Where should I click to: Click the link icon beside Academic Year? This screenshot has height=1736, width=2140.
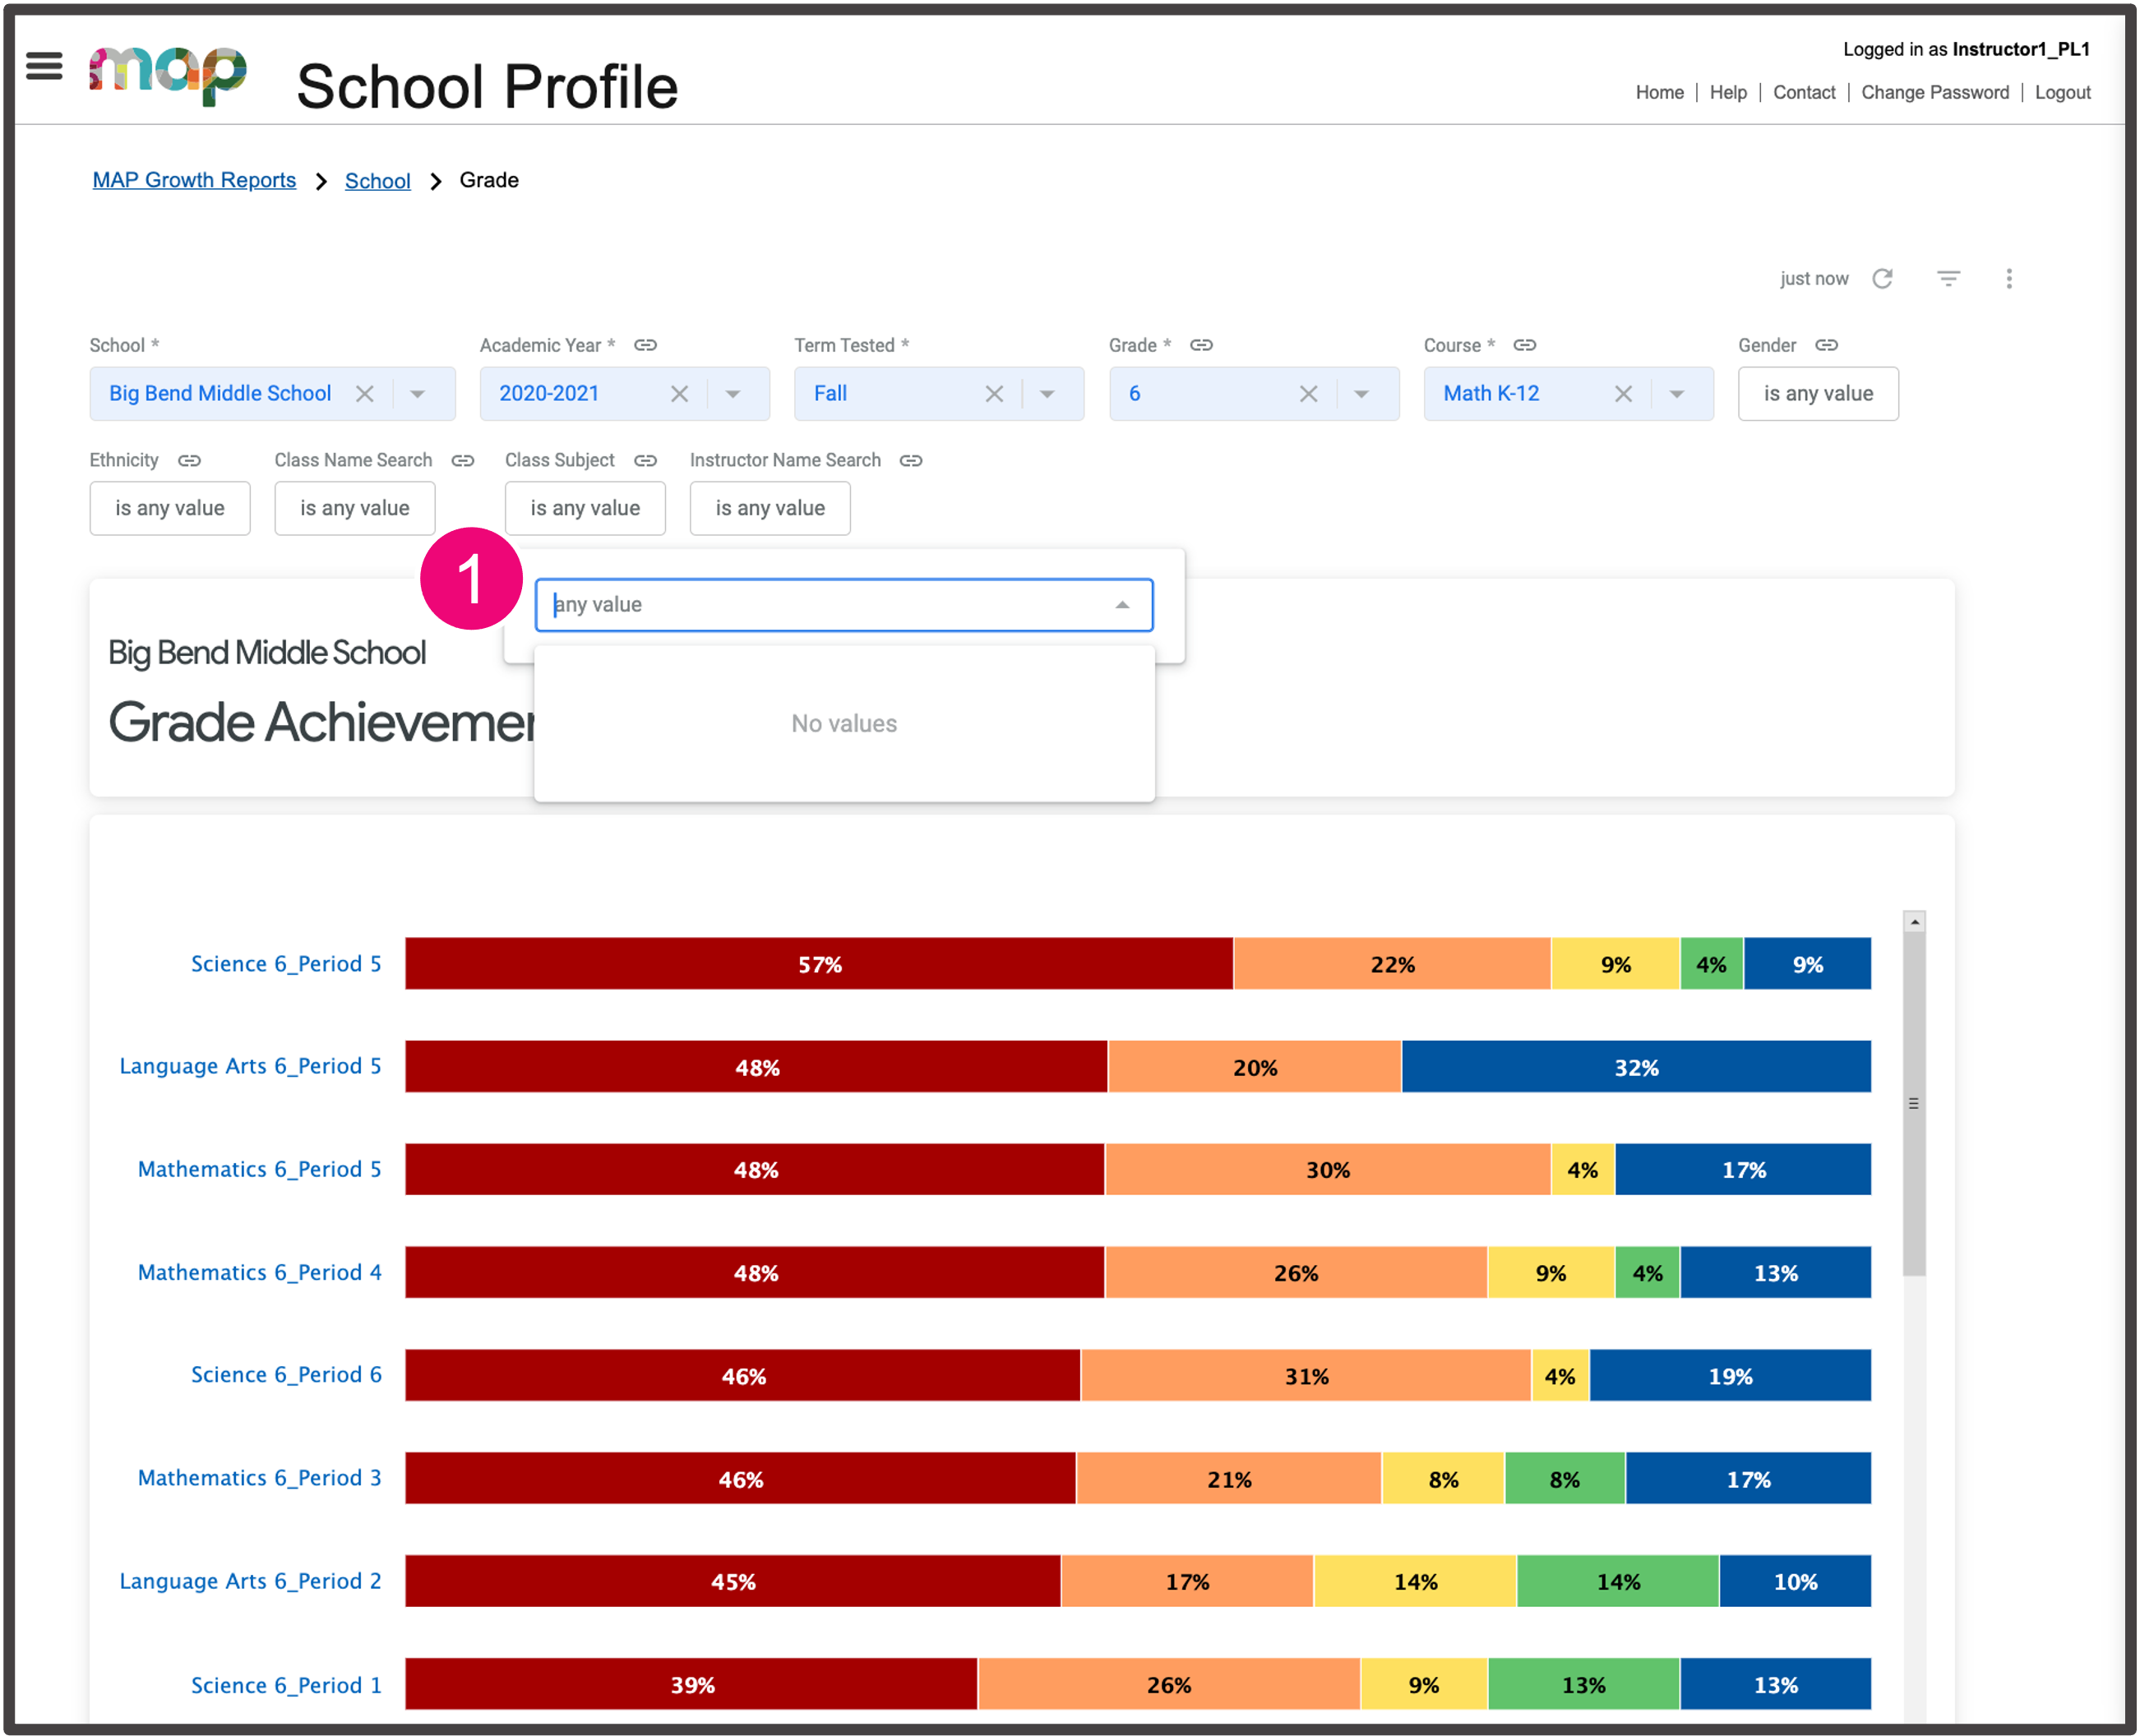[x=645, y=345]
